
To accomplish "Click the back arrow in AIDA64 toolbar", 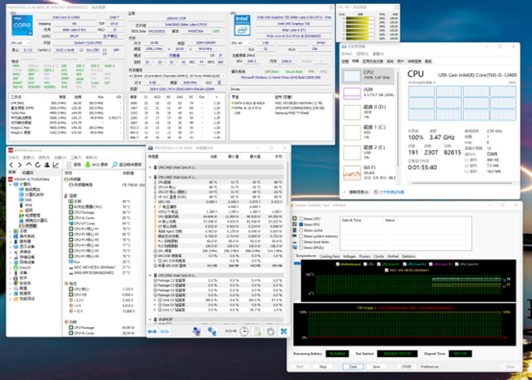I will click(11, 164).
